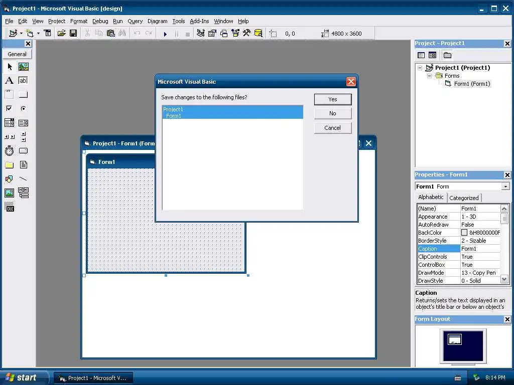Select the Timer tool in the toolbox
Screen dimensions: 514x385
pos(10,150)
